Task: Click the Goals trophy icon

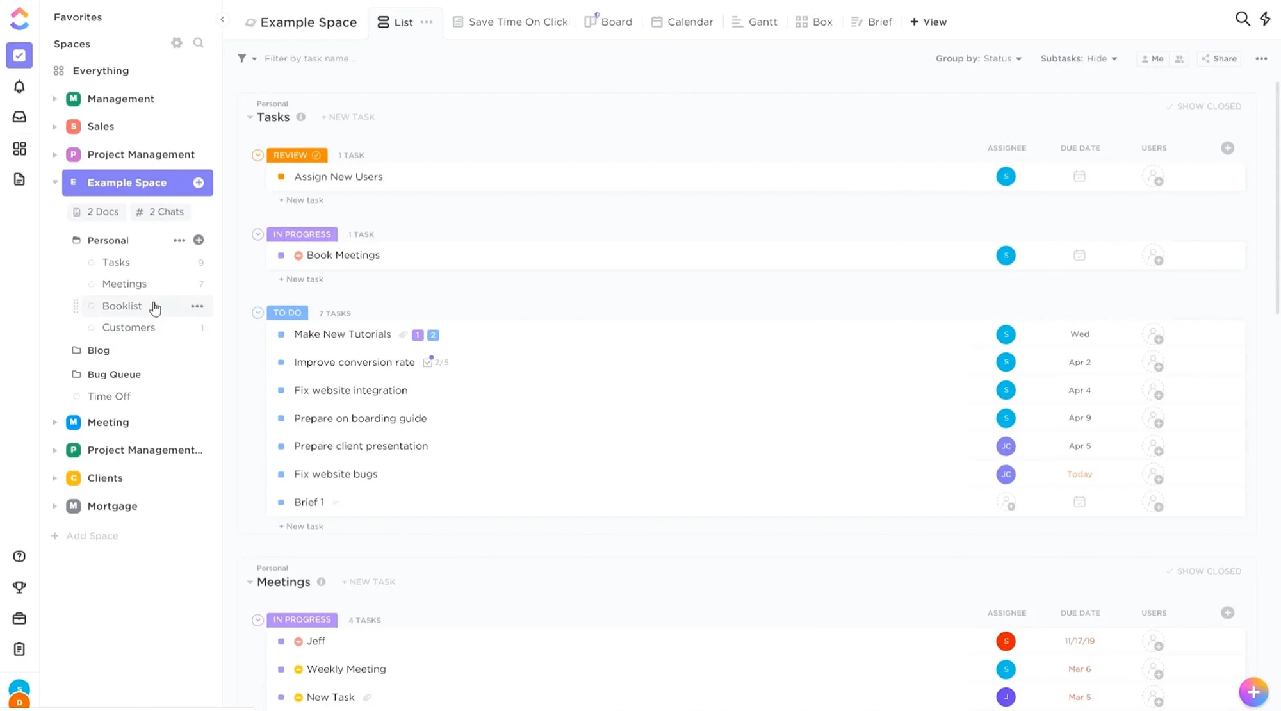Action: pos(19,587)
